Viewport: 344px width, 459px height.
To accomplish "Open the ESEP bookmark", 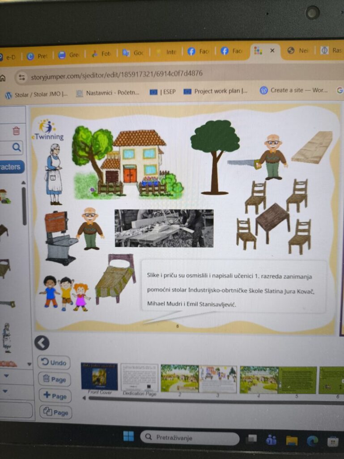I will [x=163, y=91].
